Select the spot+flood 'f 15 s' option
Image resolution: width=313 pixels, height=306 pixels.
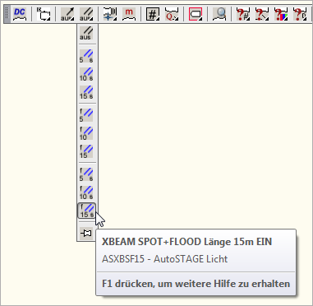point(87,211)
